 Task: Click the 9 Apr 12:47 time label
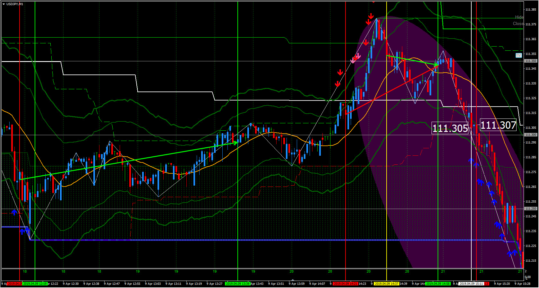(x=112, y=284)
